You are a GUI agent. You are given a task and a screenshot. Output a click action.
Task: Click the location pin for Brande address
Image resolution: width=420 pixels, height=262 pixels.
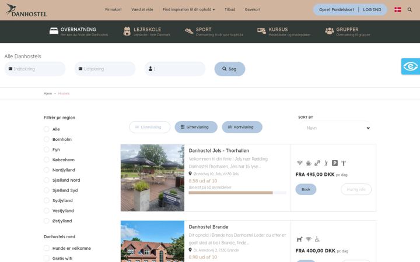click(190, 250)
